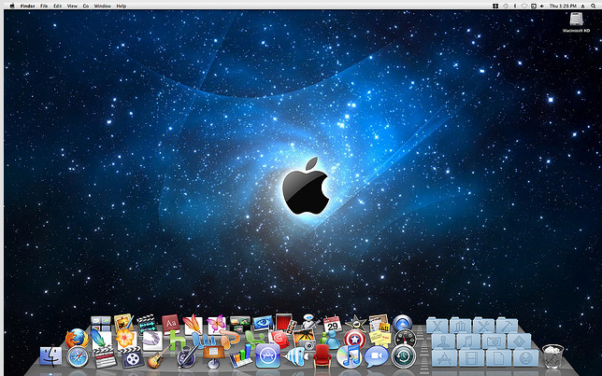Viewport: 602px width, 376px height.
Task: Open iDVD film reel icon
Action: (x=133, y=357)
